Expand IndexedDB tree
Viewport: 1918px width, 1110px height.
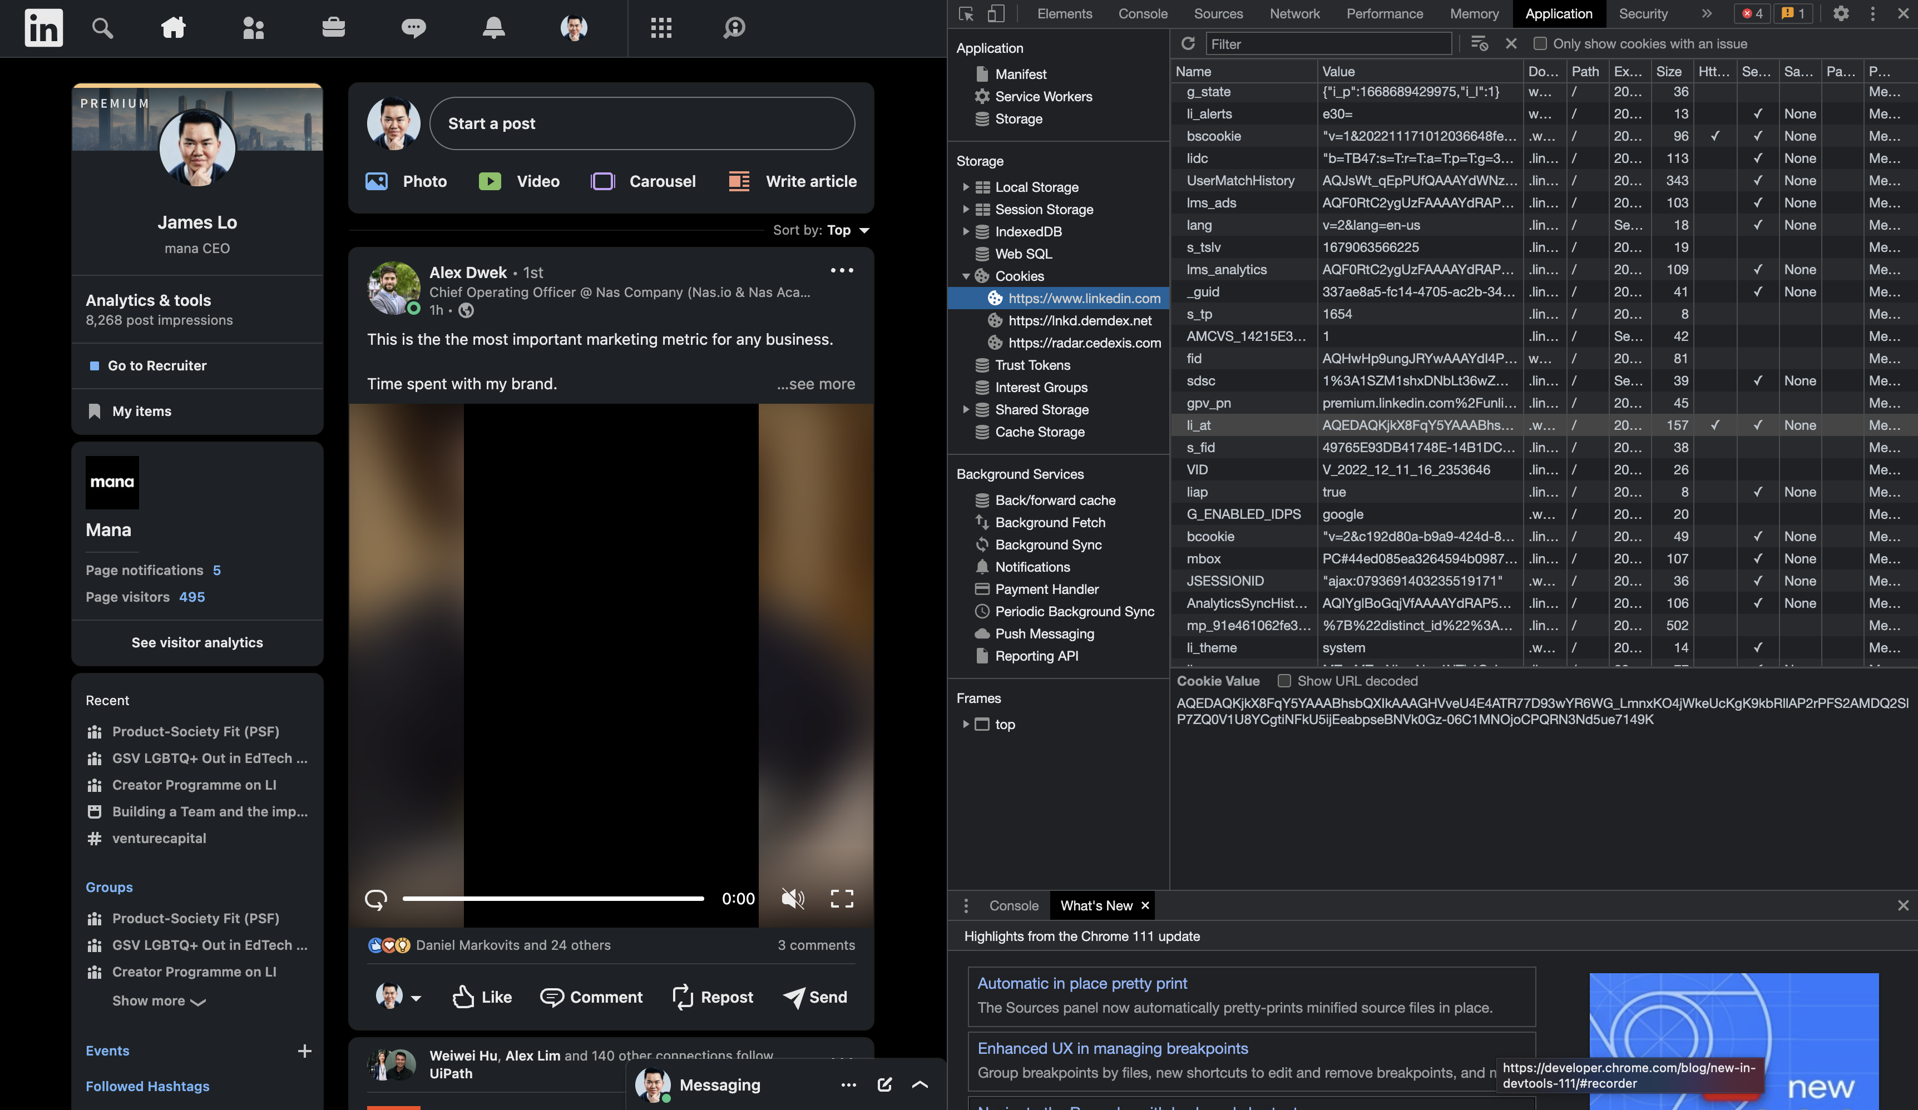[x=966, y=231]
